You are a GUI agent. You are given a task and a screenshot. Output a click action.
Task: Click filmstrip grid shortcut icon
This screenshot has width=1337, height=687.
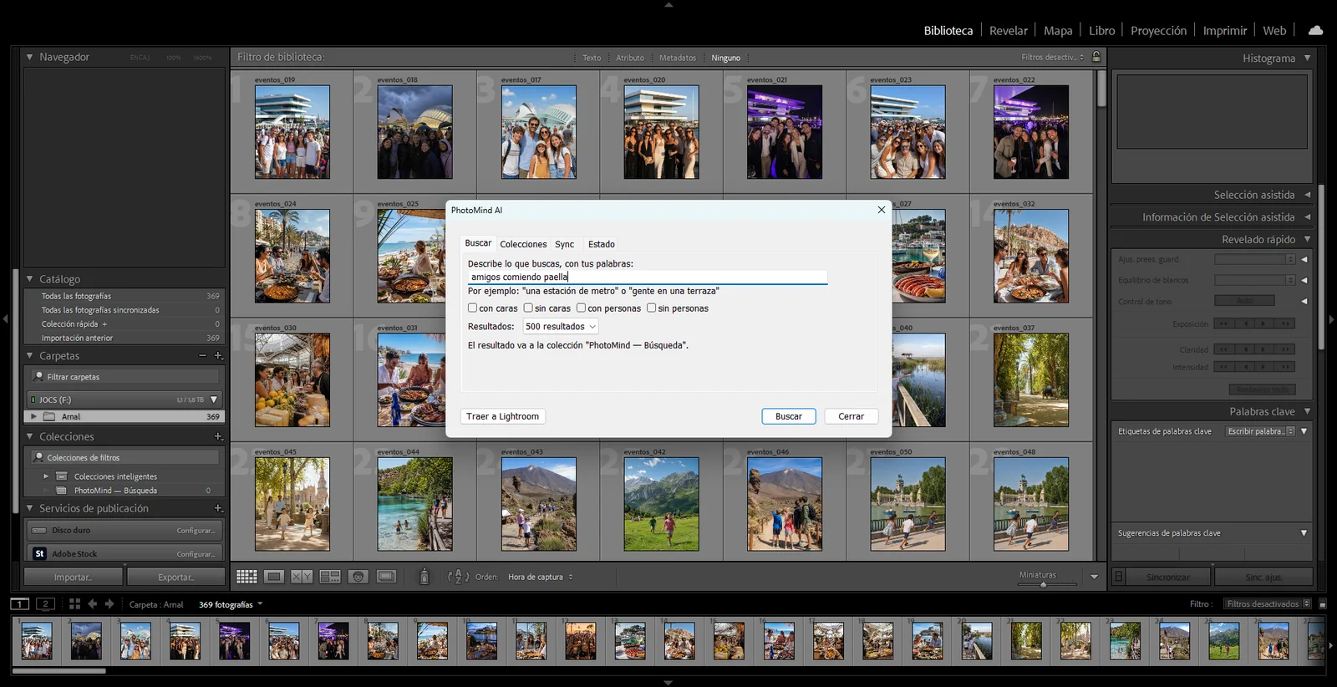[x=74, y=603]
